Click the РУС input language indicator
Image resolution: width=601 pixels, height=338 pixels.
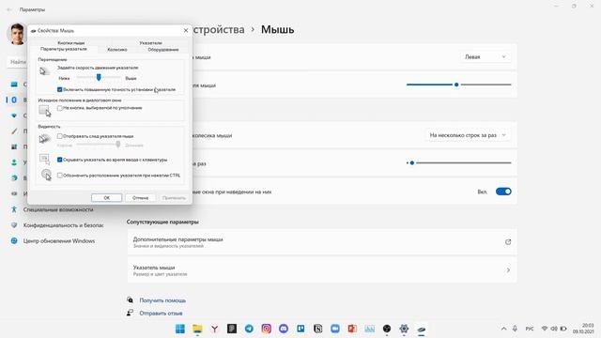coord(530,329)
